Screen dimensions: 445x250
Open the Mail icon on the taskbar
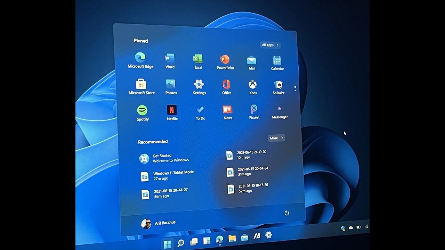tap(244, 237)
